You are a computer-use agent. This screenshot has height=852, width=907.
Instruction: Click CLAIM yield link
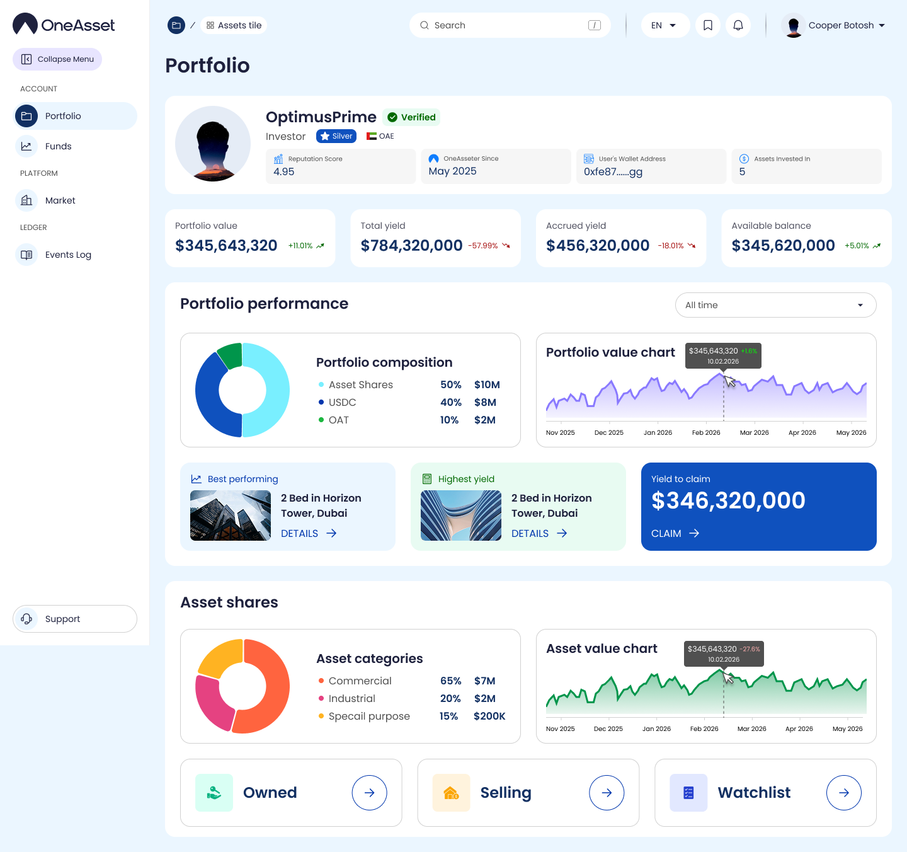(x=675, y=533)
